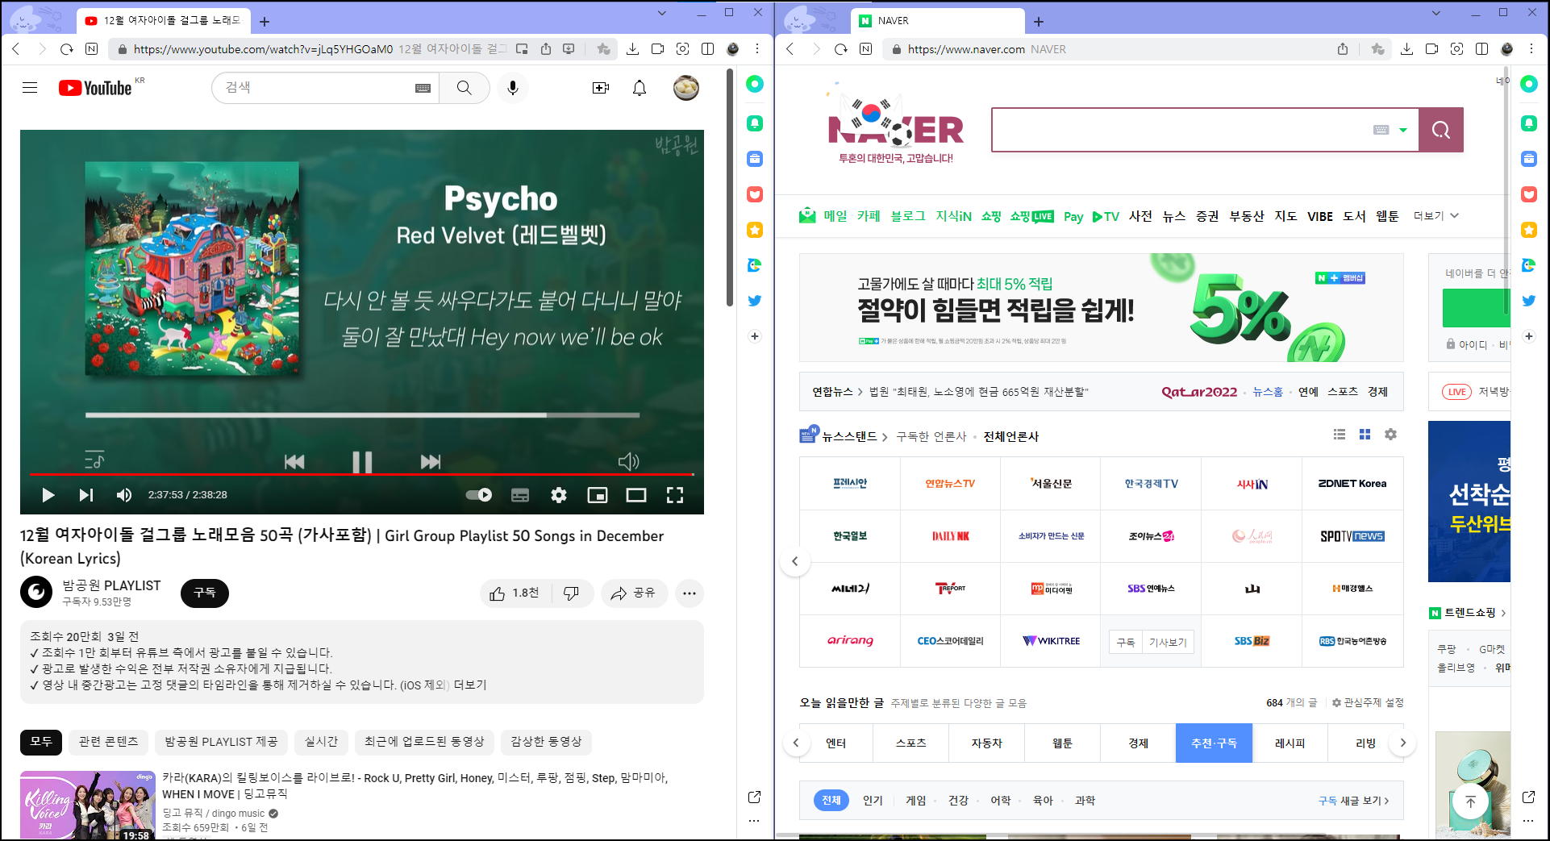Screen dimensions: 1550x841
Task: Open YouTube hamburger guide menu
Action: pos(30,88)
